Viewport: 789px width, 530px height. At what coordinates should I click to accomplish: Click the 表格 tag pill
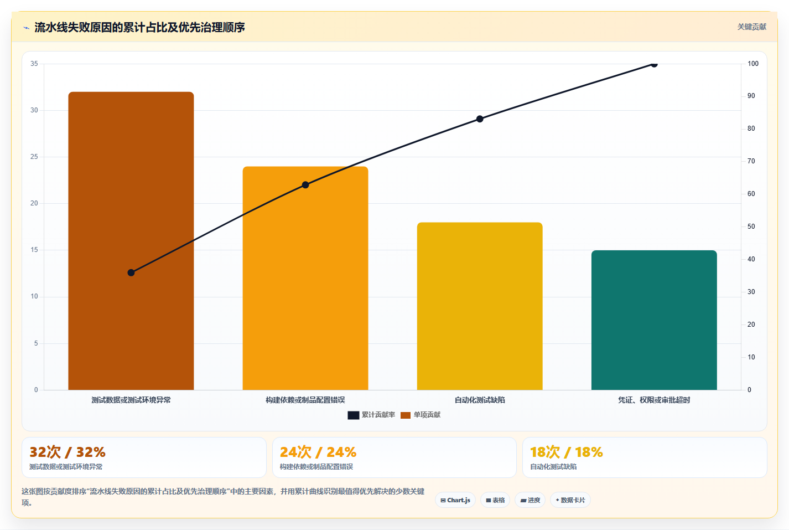(495, 500)
